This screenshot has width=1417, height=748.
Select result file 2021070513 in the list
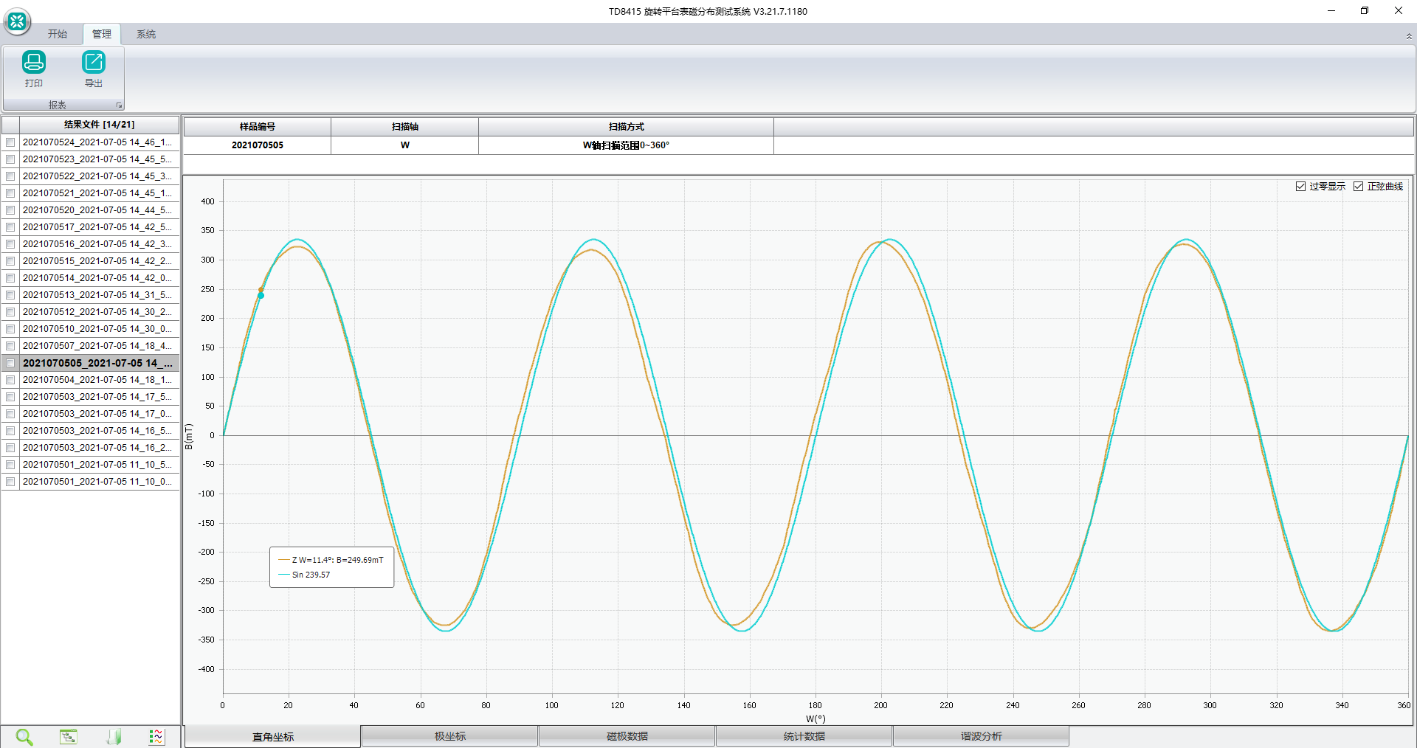(97, 295)
